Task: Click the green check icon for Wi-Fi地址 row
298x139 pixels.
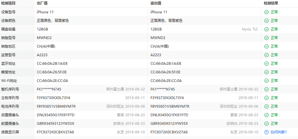Action: [267, 81]
